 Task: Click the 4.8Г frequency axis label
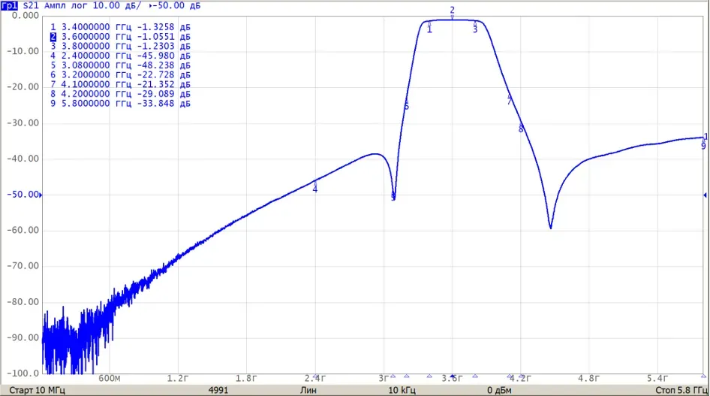pos(588,378)
